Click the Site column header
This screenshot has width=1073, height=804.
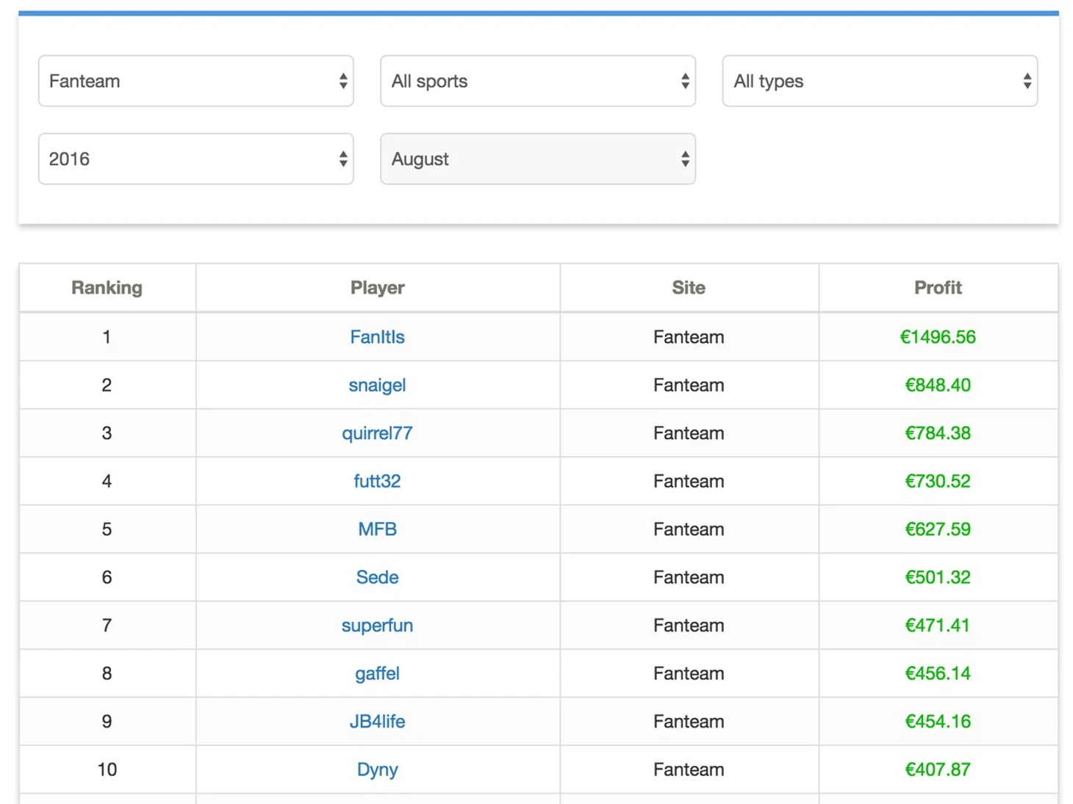click(688, 288)
